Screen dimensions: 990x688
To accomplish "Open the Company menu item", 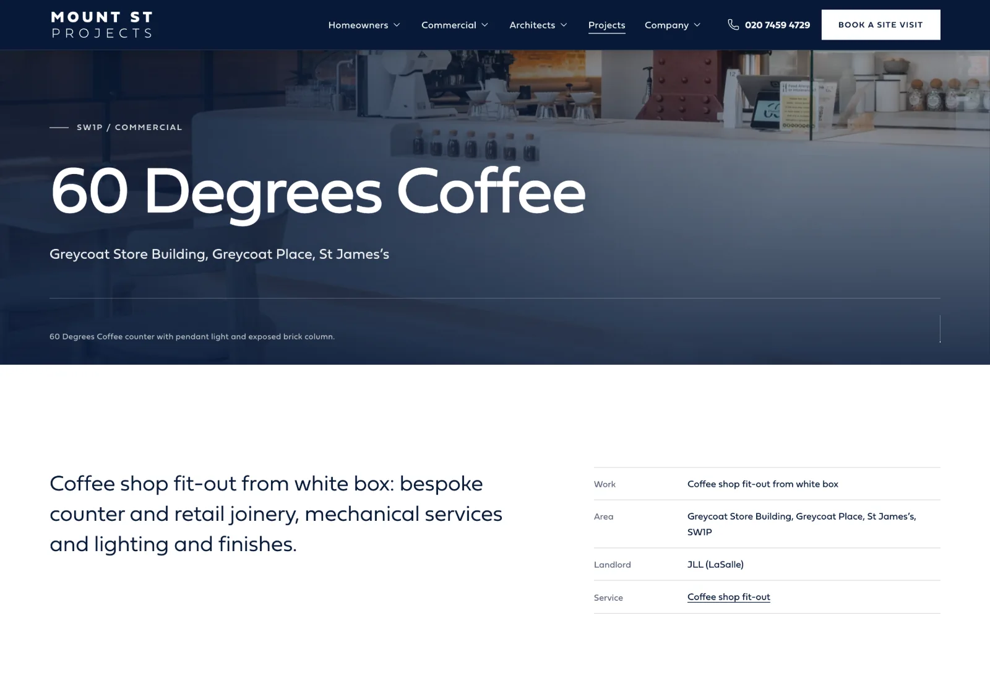I will coord(666,25).
